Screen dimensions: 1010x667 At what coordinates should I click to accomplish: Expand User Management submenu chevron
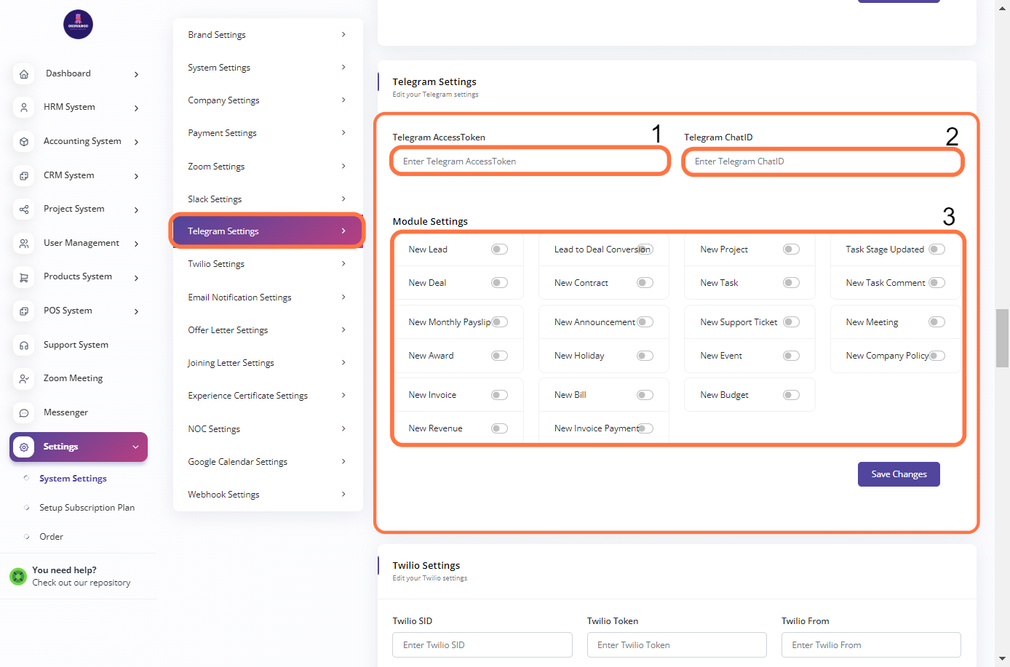(136, 244)
